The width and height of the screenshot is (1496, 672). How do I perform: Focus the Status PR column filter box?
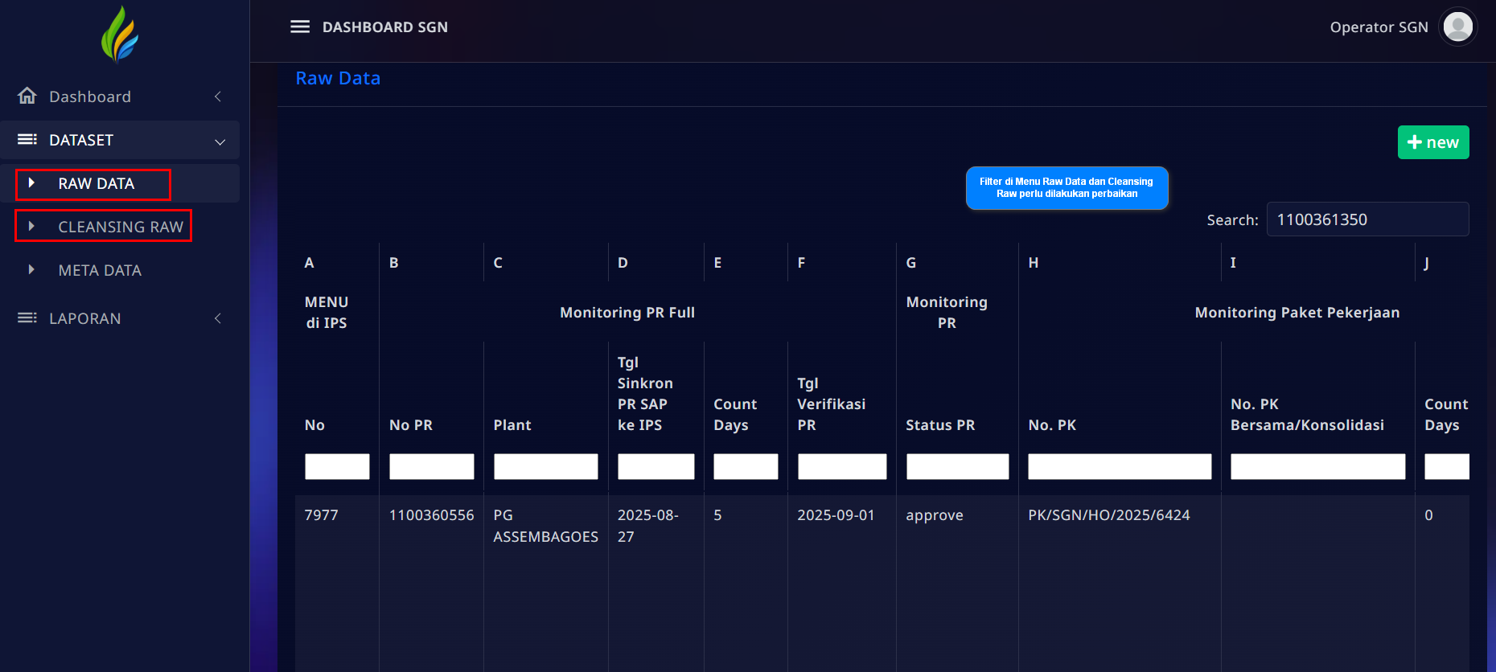pyautogui.click(x=957, y=466)
